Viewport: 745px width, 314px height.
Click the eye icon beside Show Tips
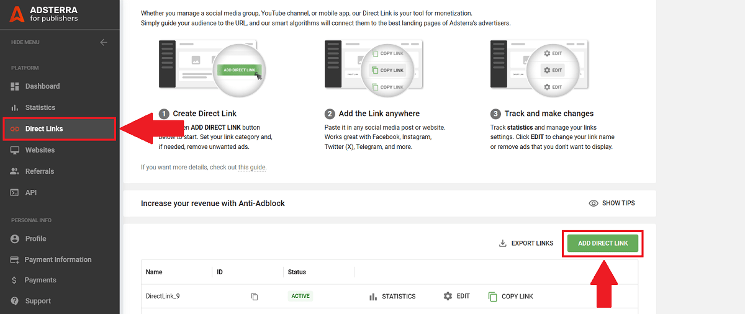pos(594,203)
